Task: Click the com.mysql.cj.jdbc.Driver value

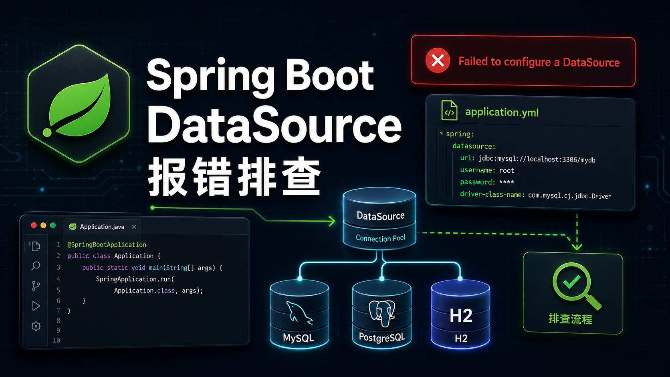Action: (569, 196)
